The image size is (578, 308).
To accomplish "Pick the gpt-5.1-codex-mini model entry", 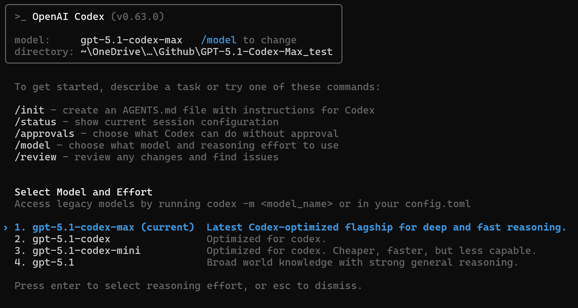I will coord(86,251).
